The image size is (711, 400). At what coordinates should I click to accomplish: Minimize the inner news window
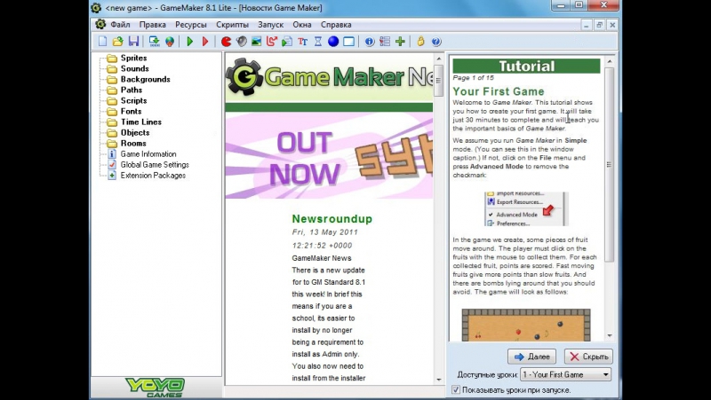tap(587, 26)
